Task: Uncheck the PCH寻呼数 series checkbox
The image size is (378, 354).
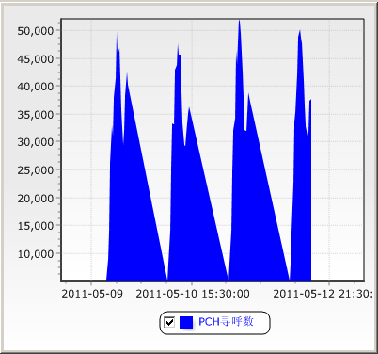Action: (x=169, y=322)
